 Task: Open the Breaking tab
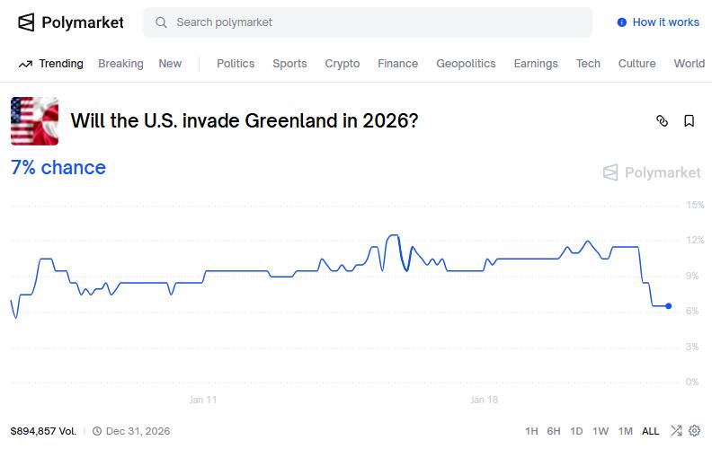click(x=120, y=64)
